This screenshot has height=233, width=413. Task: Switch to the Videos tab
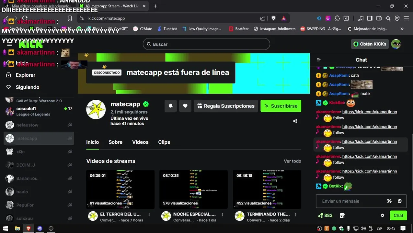coord(140,142)
